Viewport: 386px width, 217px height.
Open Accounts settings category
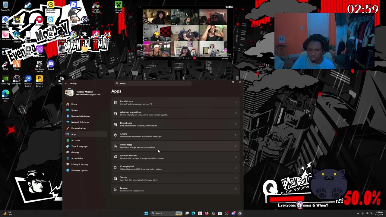click(x=86, y=140)
